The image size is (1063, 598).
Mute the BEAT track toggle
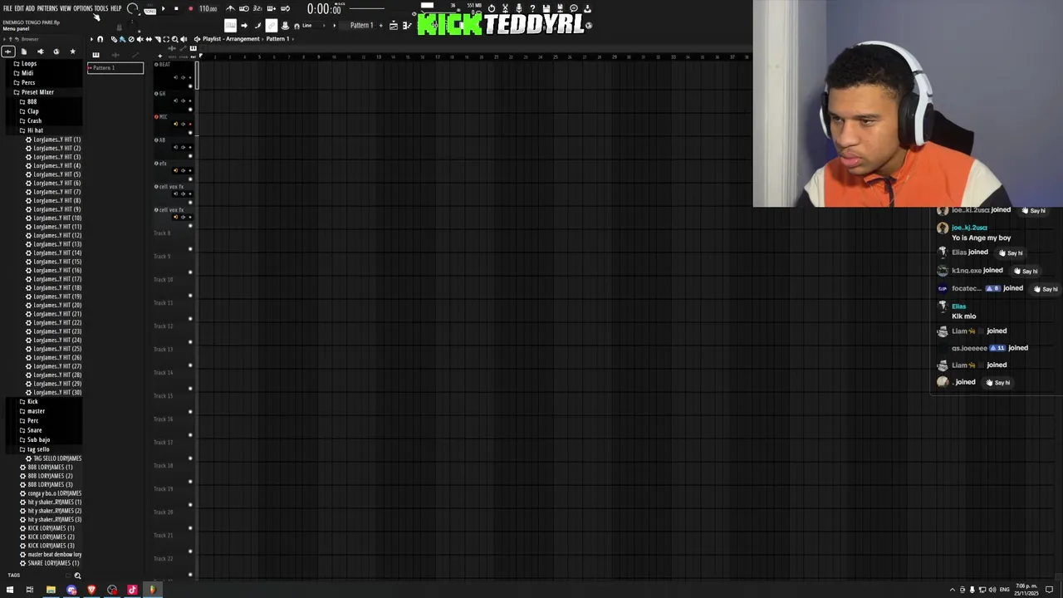coord(189,85)
